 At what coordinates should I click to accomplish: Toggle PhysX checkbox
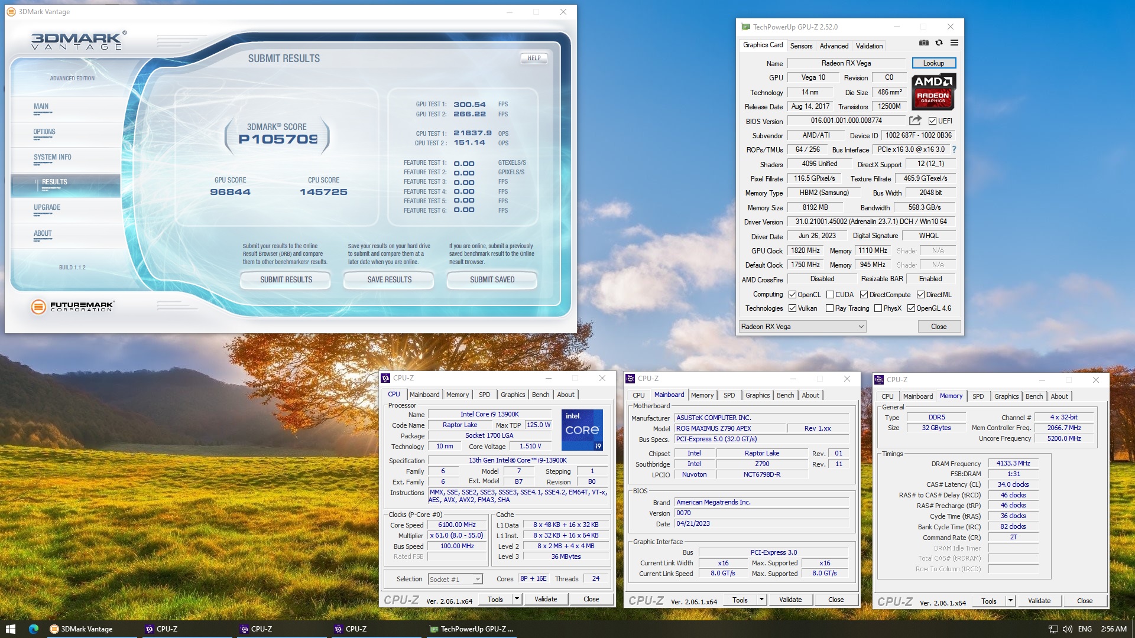878,308
